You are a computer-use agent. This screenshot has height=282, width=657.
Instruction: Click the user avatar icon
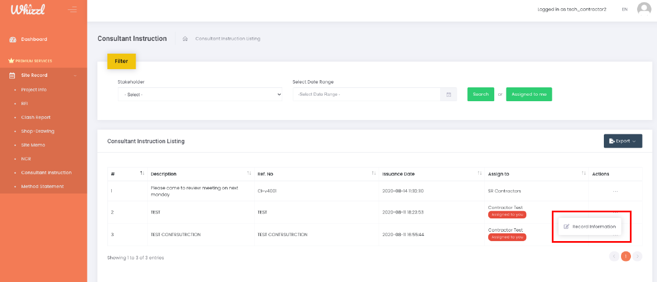644,9
